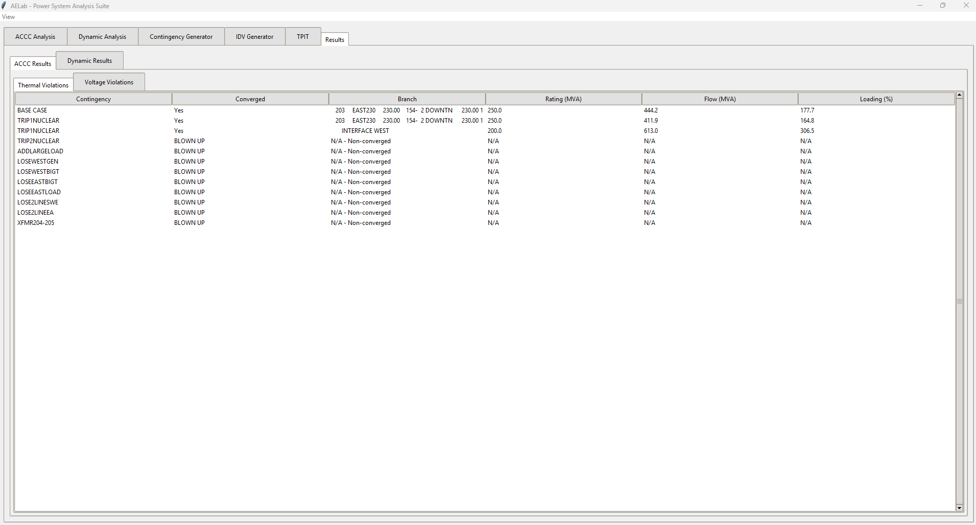Click the scrollbar down arrow

click(960, 508)
